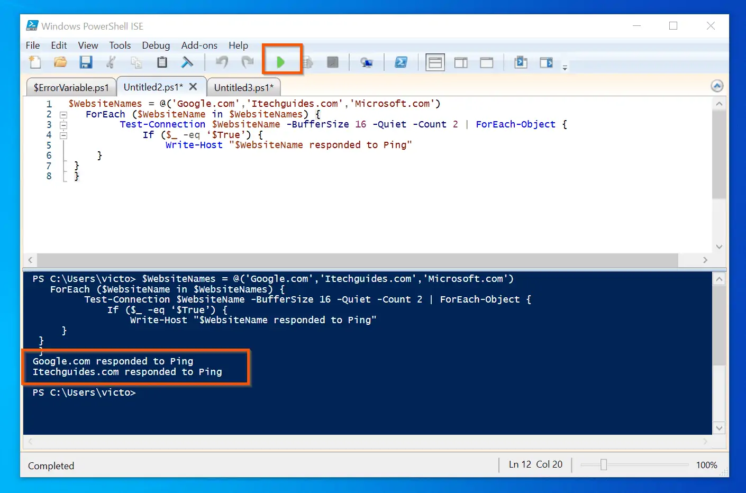
Task: Click the Clear console pane icon
Action: click(x=187, y=62)
